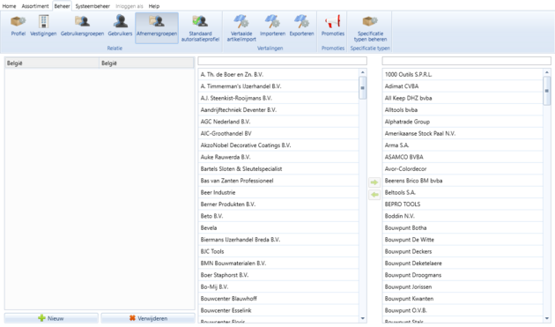
Task: Select 'Bouwpunt Deketelaere' entry
Action: (463, 264)
